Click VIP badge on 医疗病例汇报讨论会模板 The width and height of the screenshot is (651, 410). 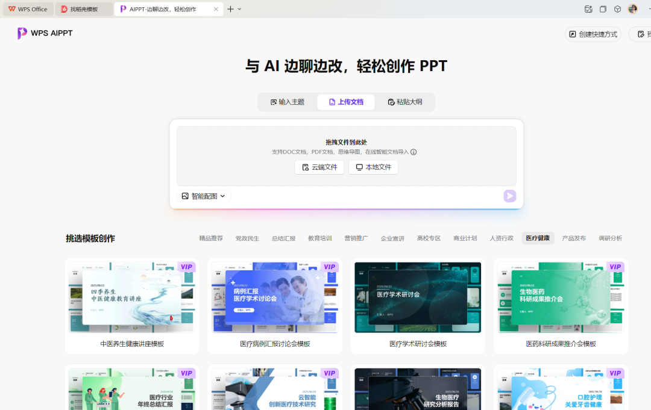point(330,267)
